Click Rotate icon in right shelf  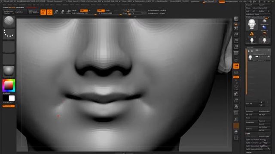[236, 107]
